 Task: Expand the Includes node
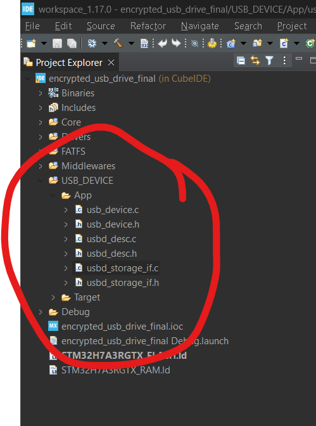41,108
